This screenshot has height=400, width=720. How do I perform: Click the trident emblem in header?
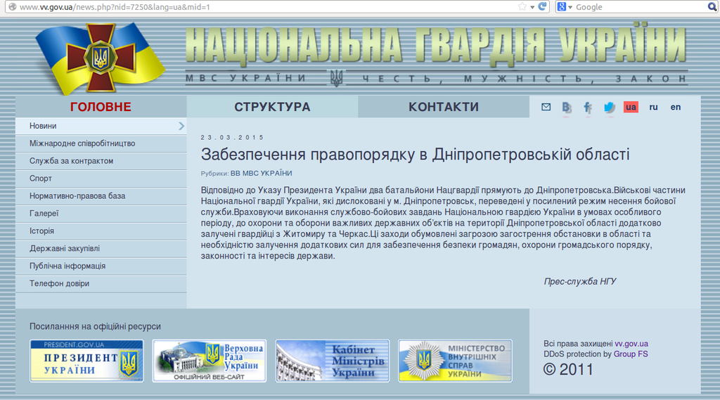coord(336,79)
